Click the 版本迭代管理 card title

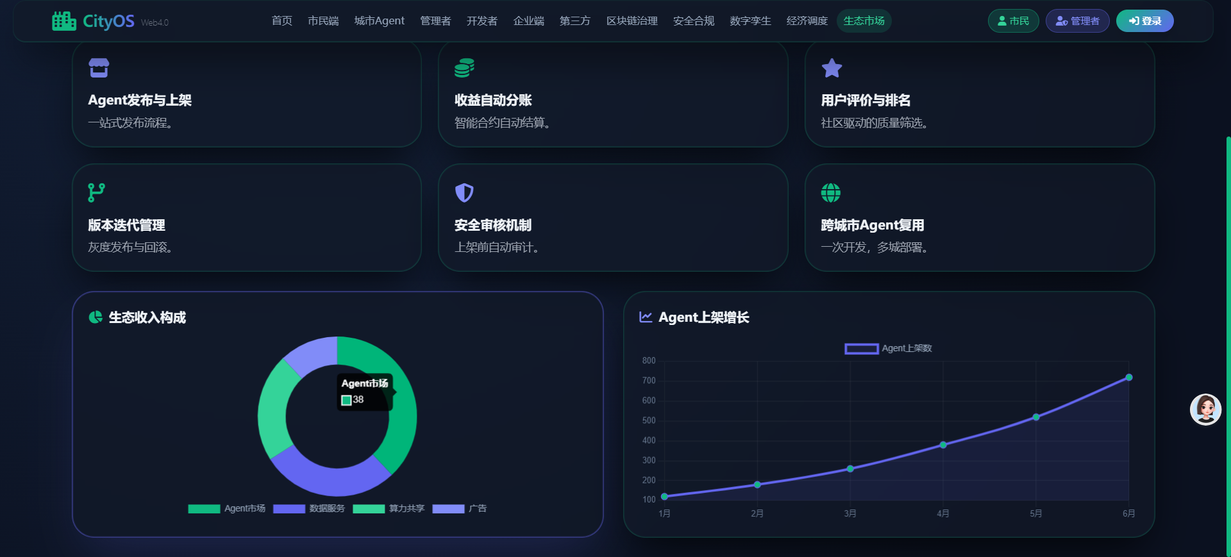[126, 225]
